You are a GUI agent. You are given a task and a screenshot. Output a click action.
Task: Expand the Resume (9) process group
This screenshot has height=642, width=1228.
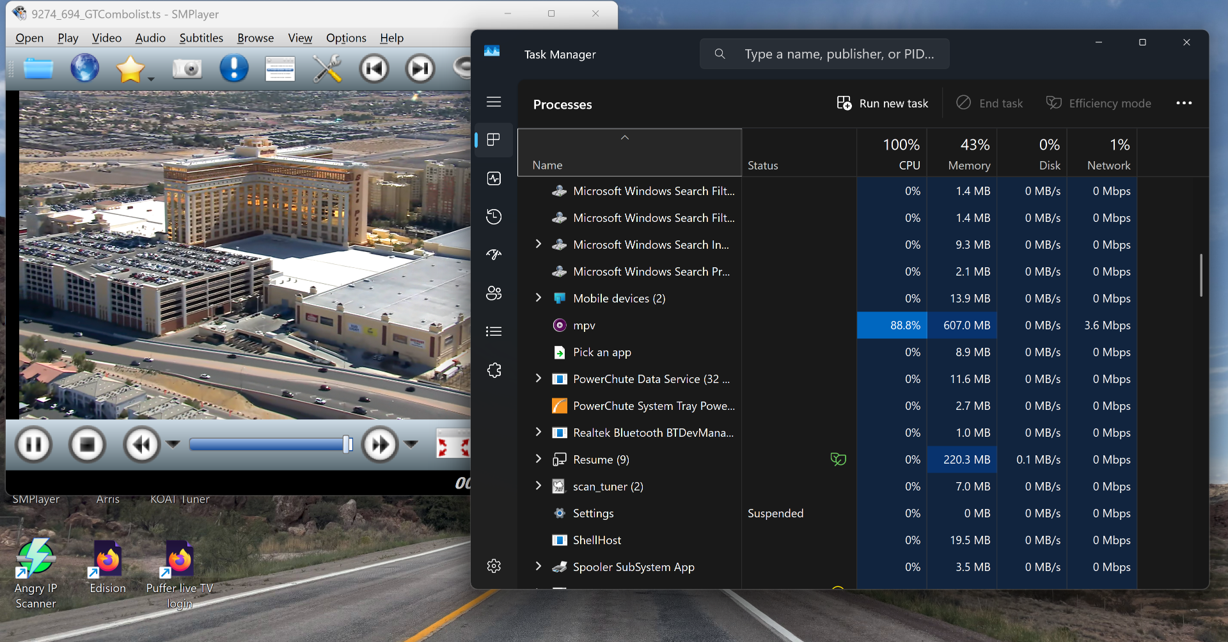coord(539,459)
